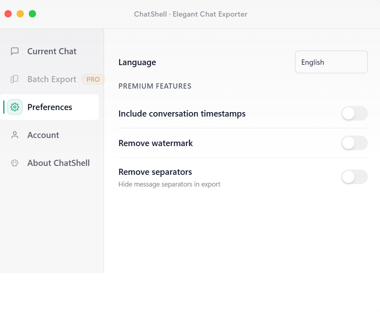Click the PRO badge next to Batch Export
The height and width of the screenshot is (312, 380).
[x=93, y=79]
